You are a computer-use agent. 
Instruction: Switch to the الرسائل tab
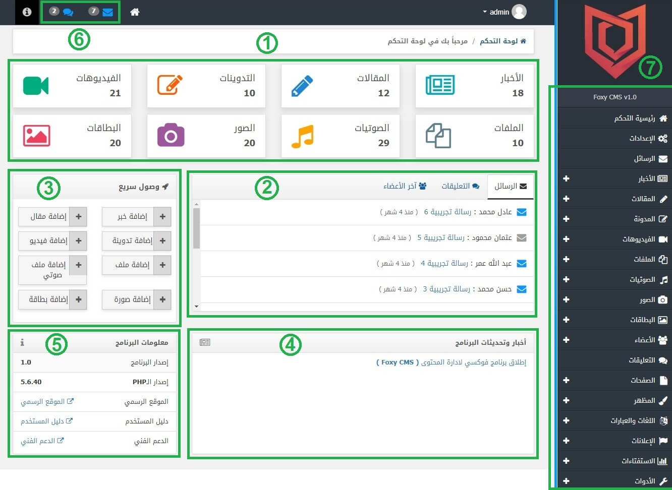511,186
